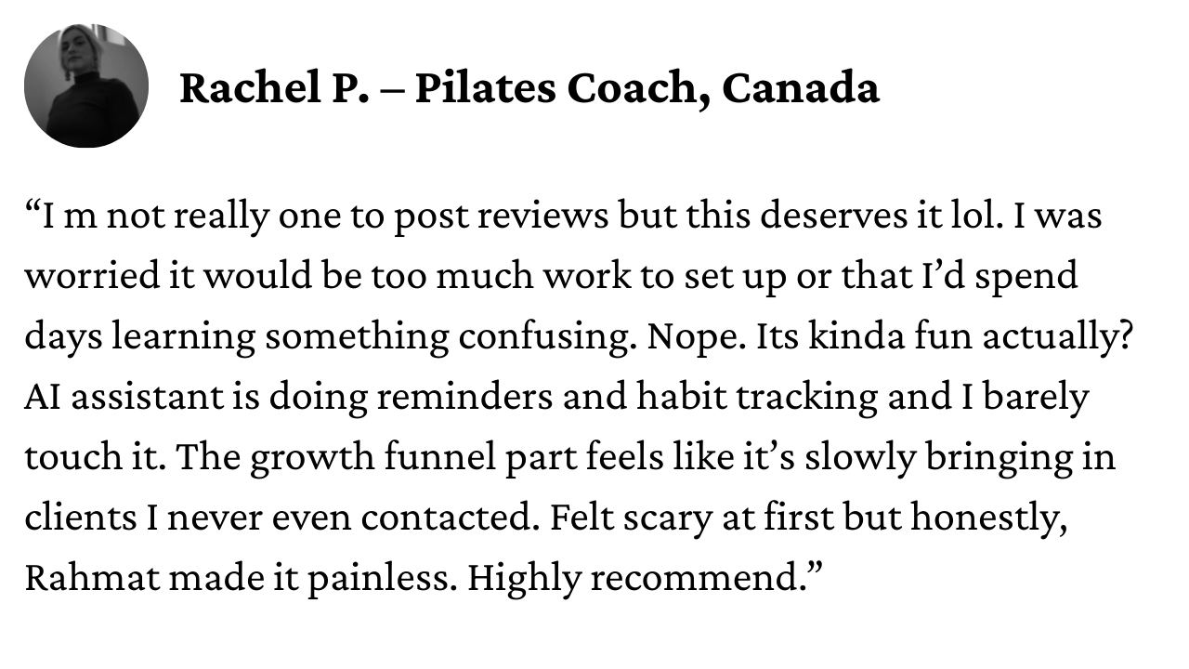Click Rachel P.'s circular profile photo
Screen dimensions: 1189x669
pos(85,86)
